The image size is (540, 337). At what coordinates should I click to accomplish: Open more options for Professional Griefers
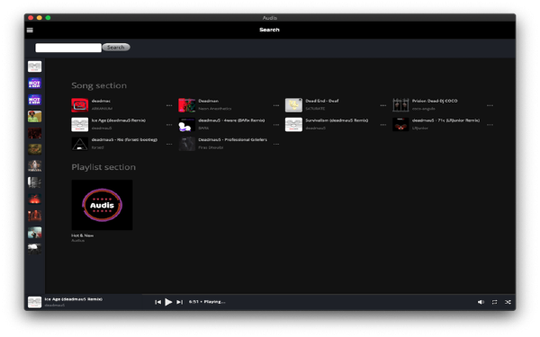[x=276, y=144]
